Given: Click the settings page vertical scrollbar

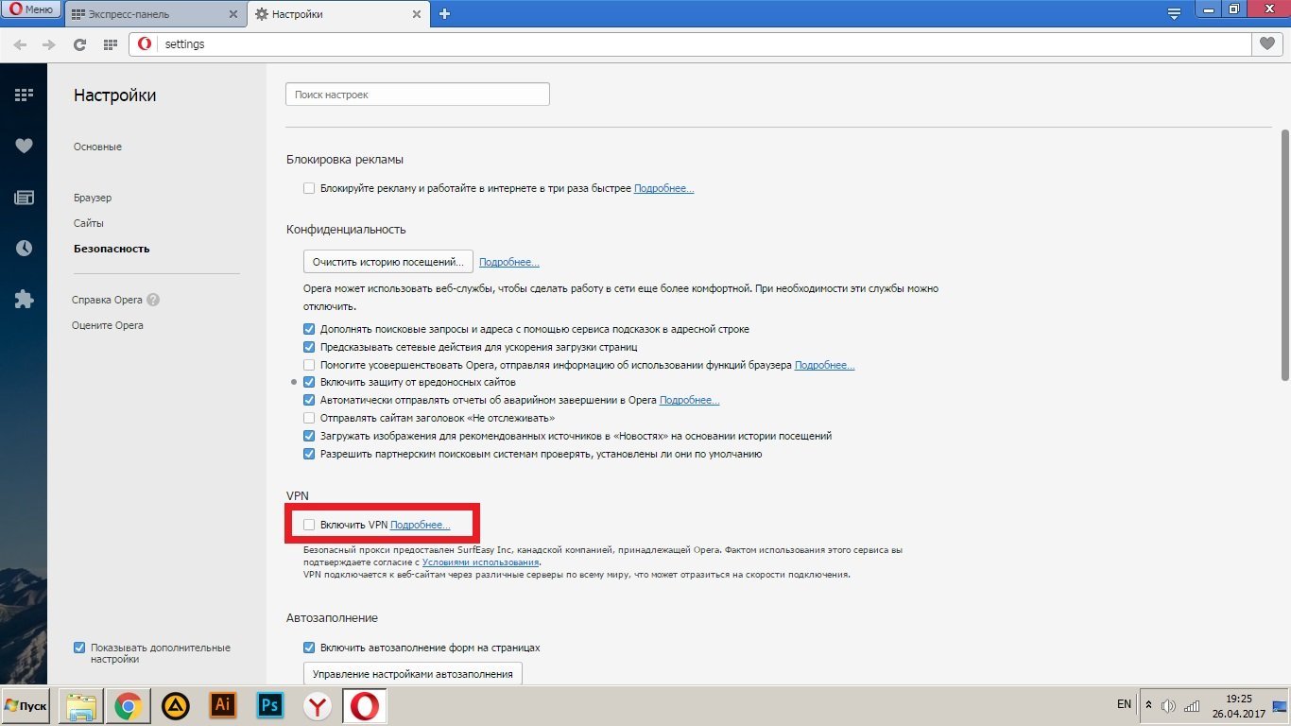Looking at the screenshot, I should [1284, 255].
